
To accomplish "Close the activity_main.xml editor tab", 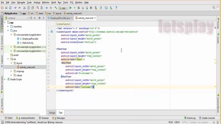I will (95, 18).
